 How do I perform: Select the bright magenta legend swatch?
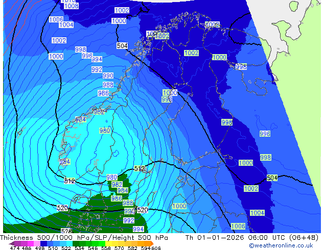point(30,243)
